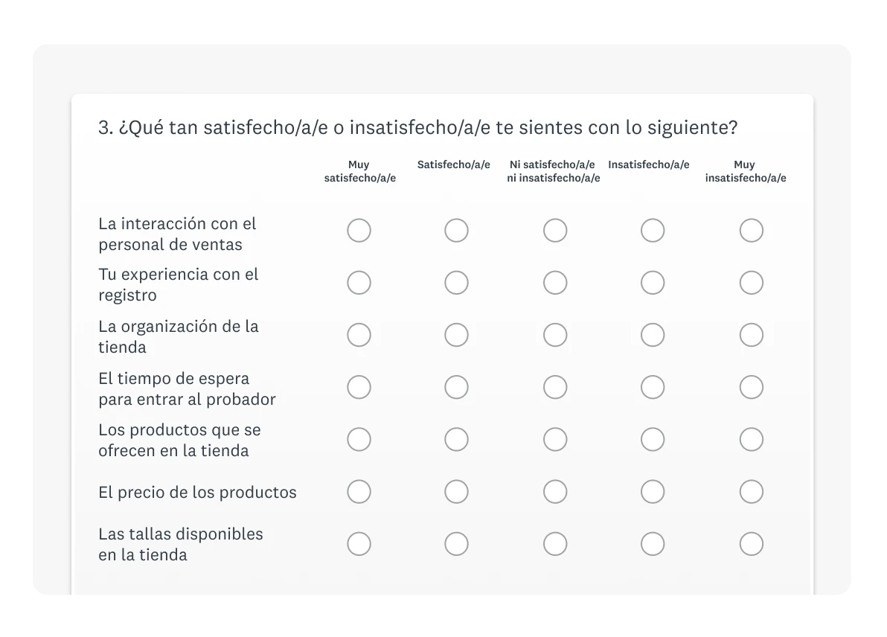Choose 'Satisfecho/a/e' for precio de los productos
Image resolution: width=887 pixels, height=637 pixels.
(456, 492)
